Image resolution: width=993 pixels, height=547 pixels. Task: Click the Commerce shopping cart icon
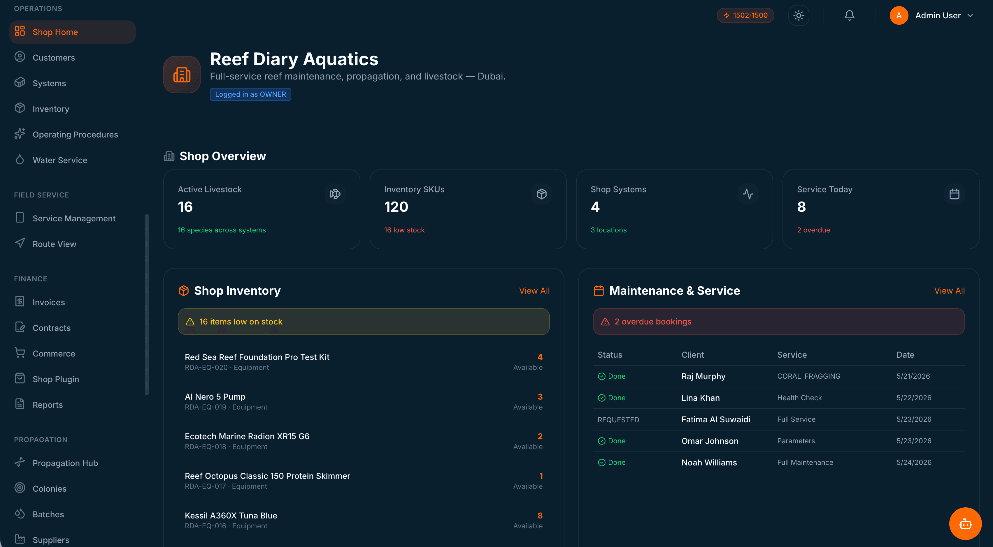[x=20, y=353]
